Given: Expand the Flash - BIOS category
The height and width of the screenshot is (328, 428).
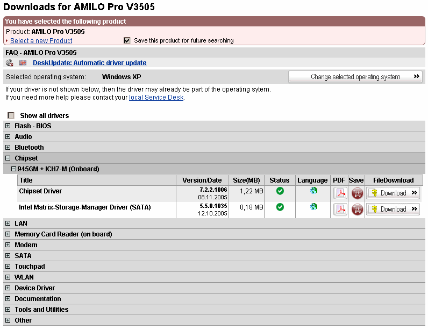Looking at the screenshot, I should 8,126.
